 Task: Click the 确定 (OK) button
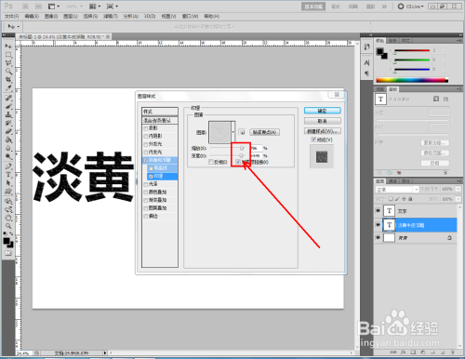tap(323, 111)
